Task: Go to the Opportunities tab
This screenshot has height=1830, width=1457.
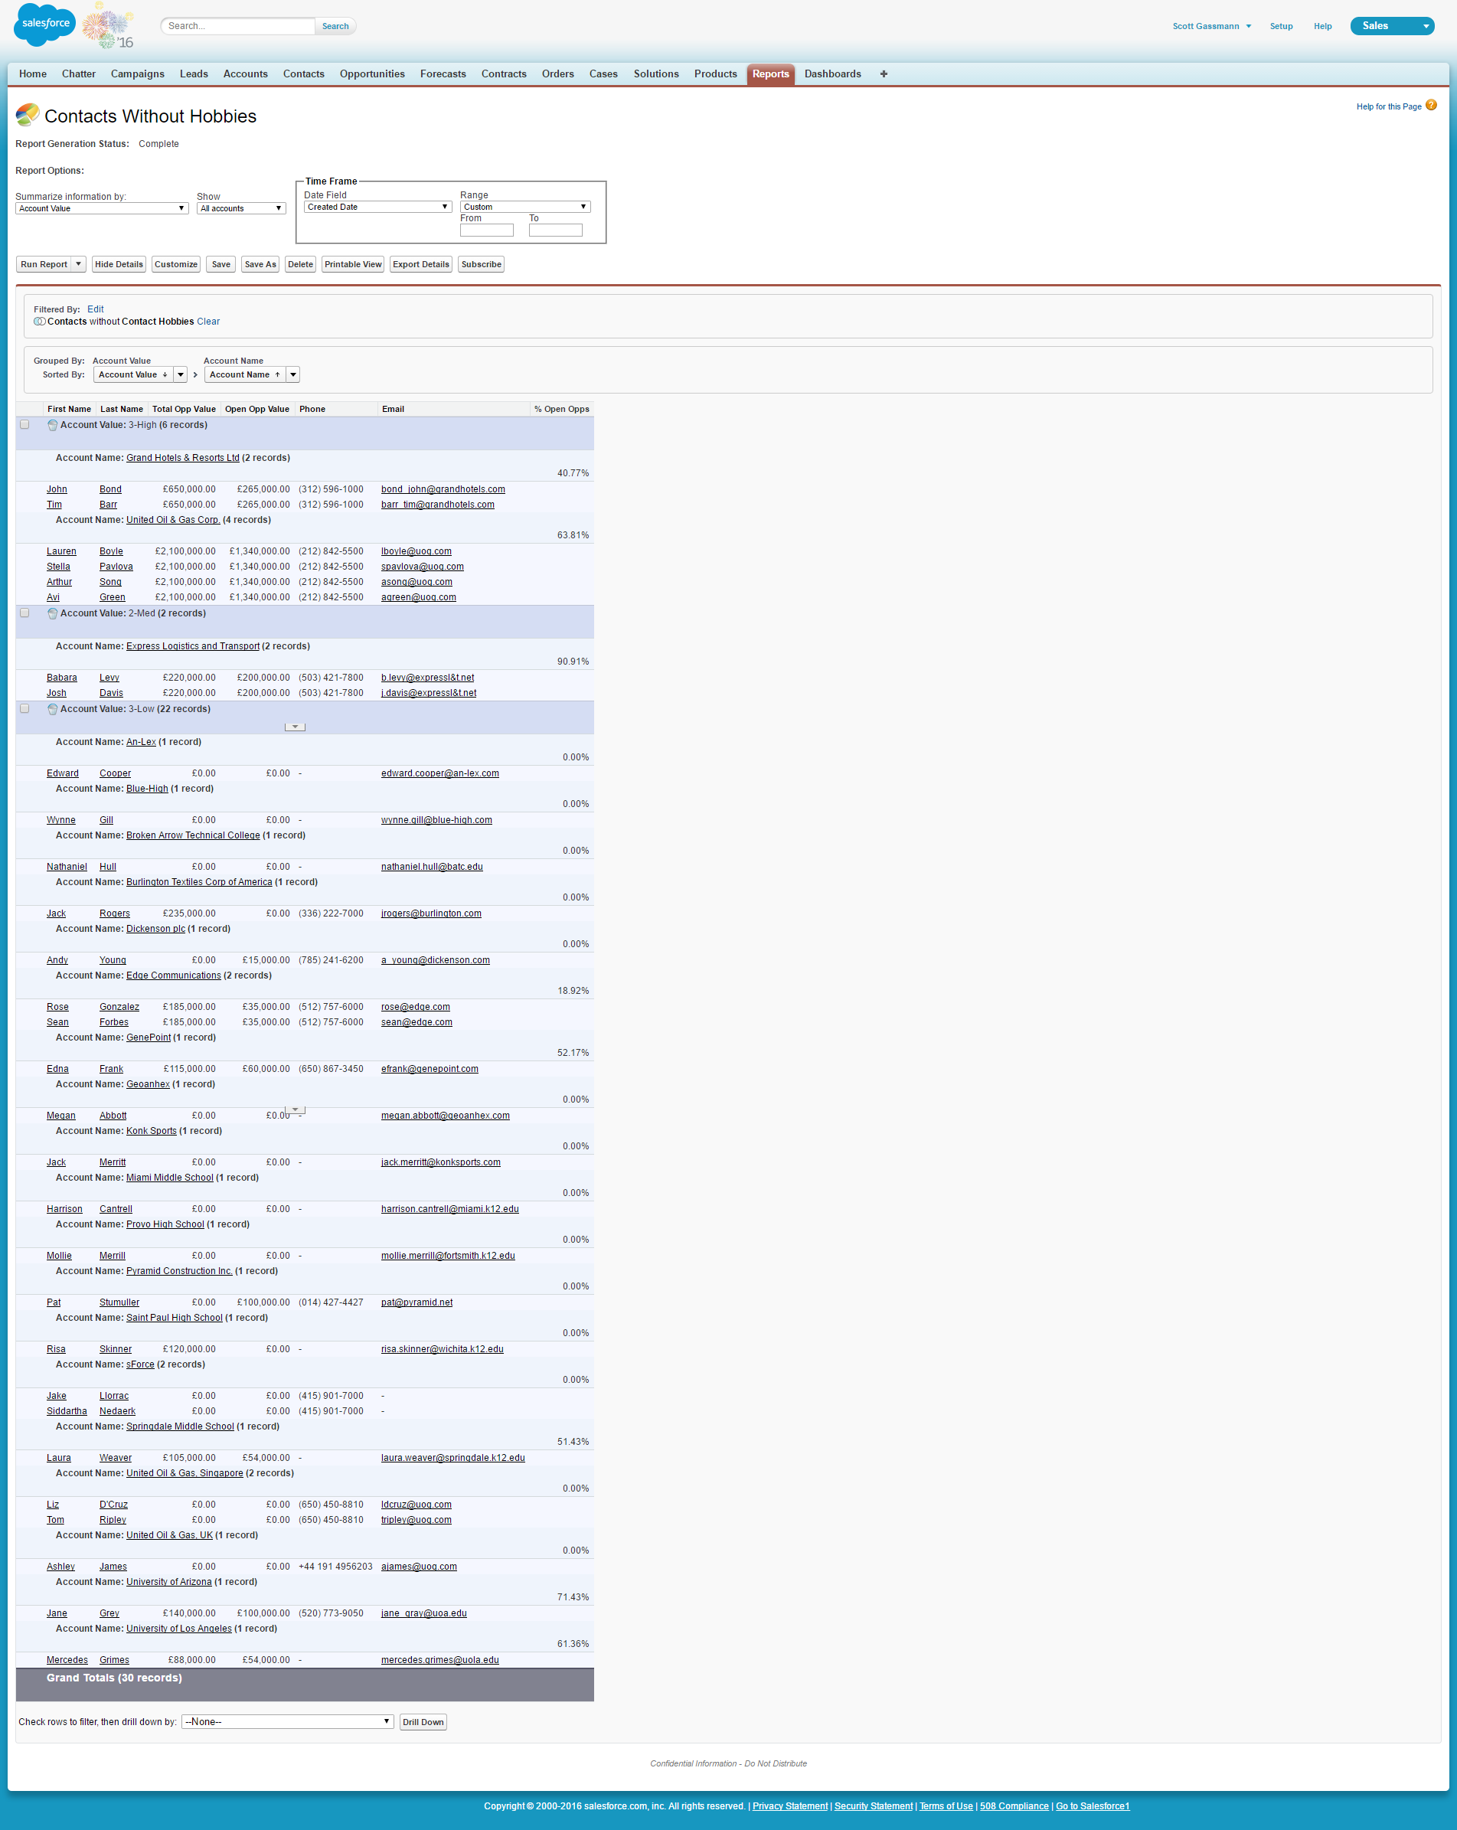Action: tap(373, 74)
